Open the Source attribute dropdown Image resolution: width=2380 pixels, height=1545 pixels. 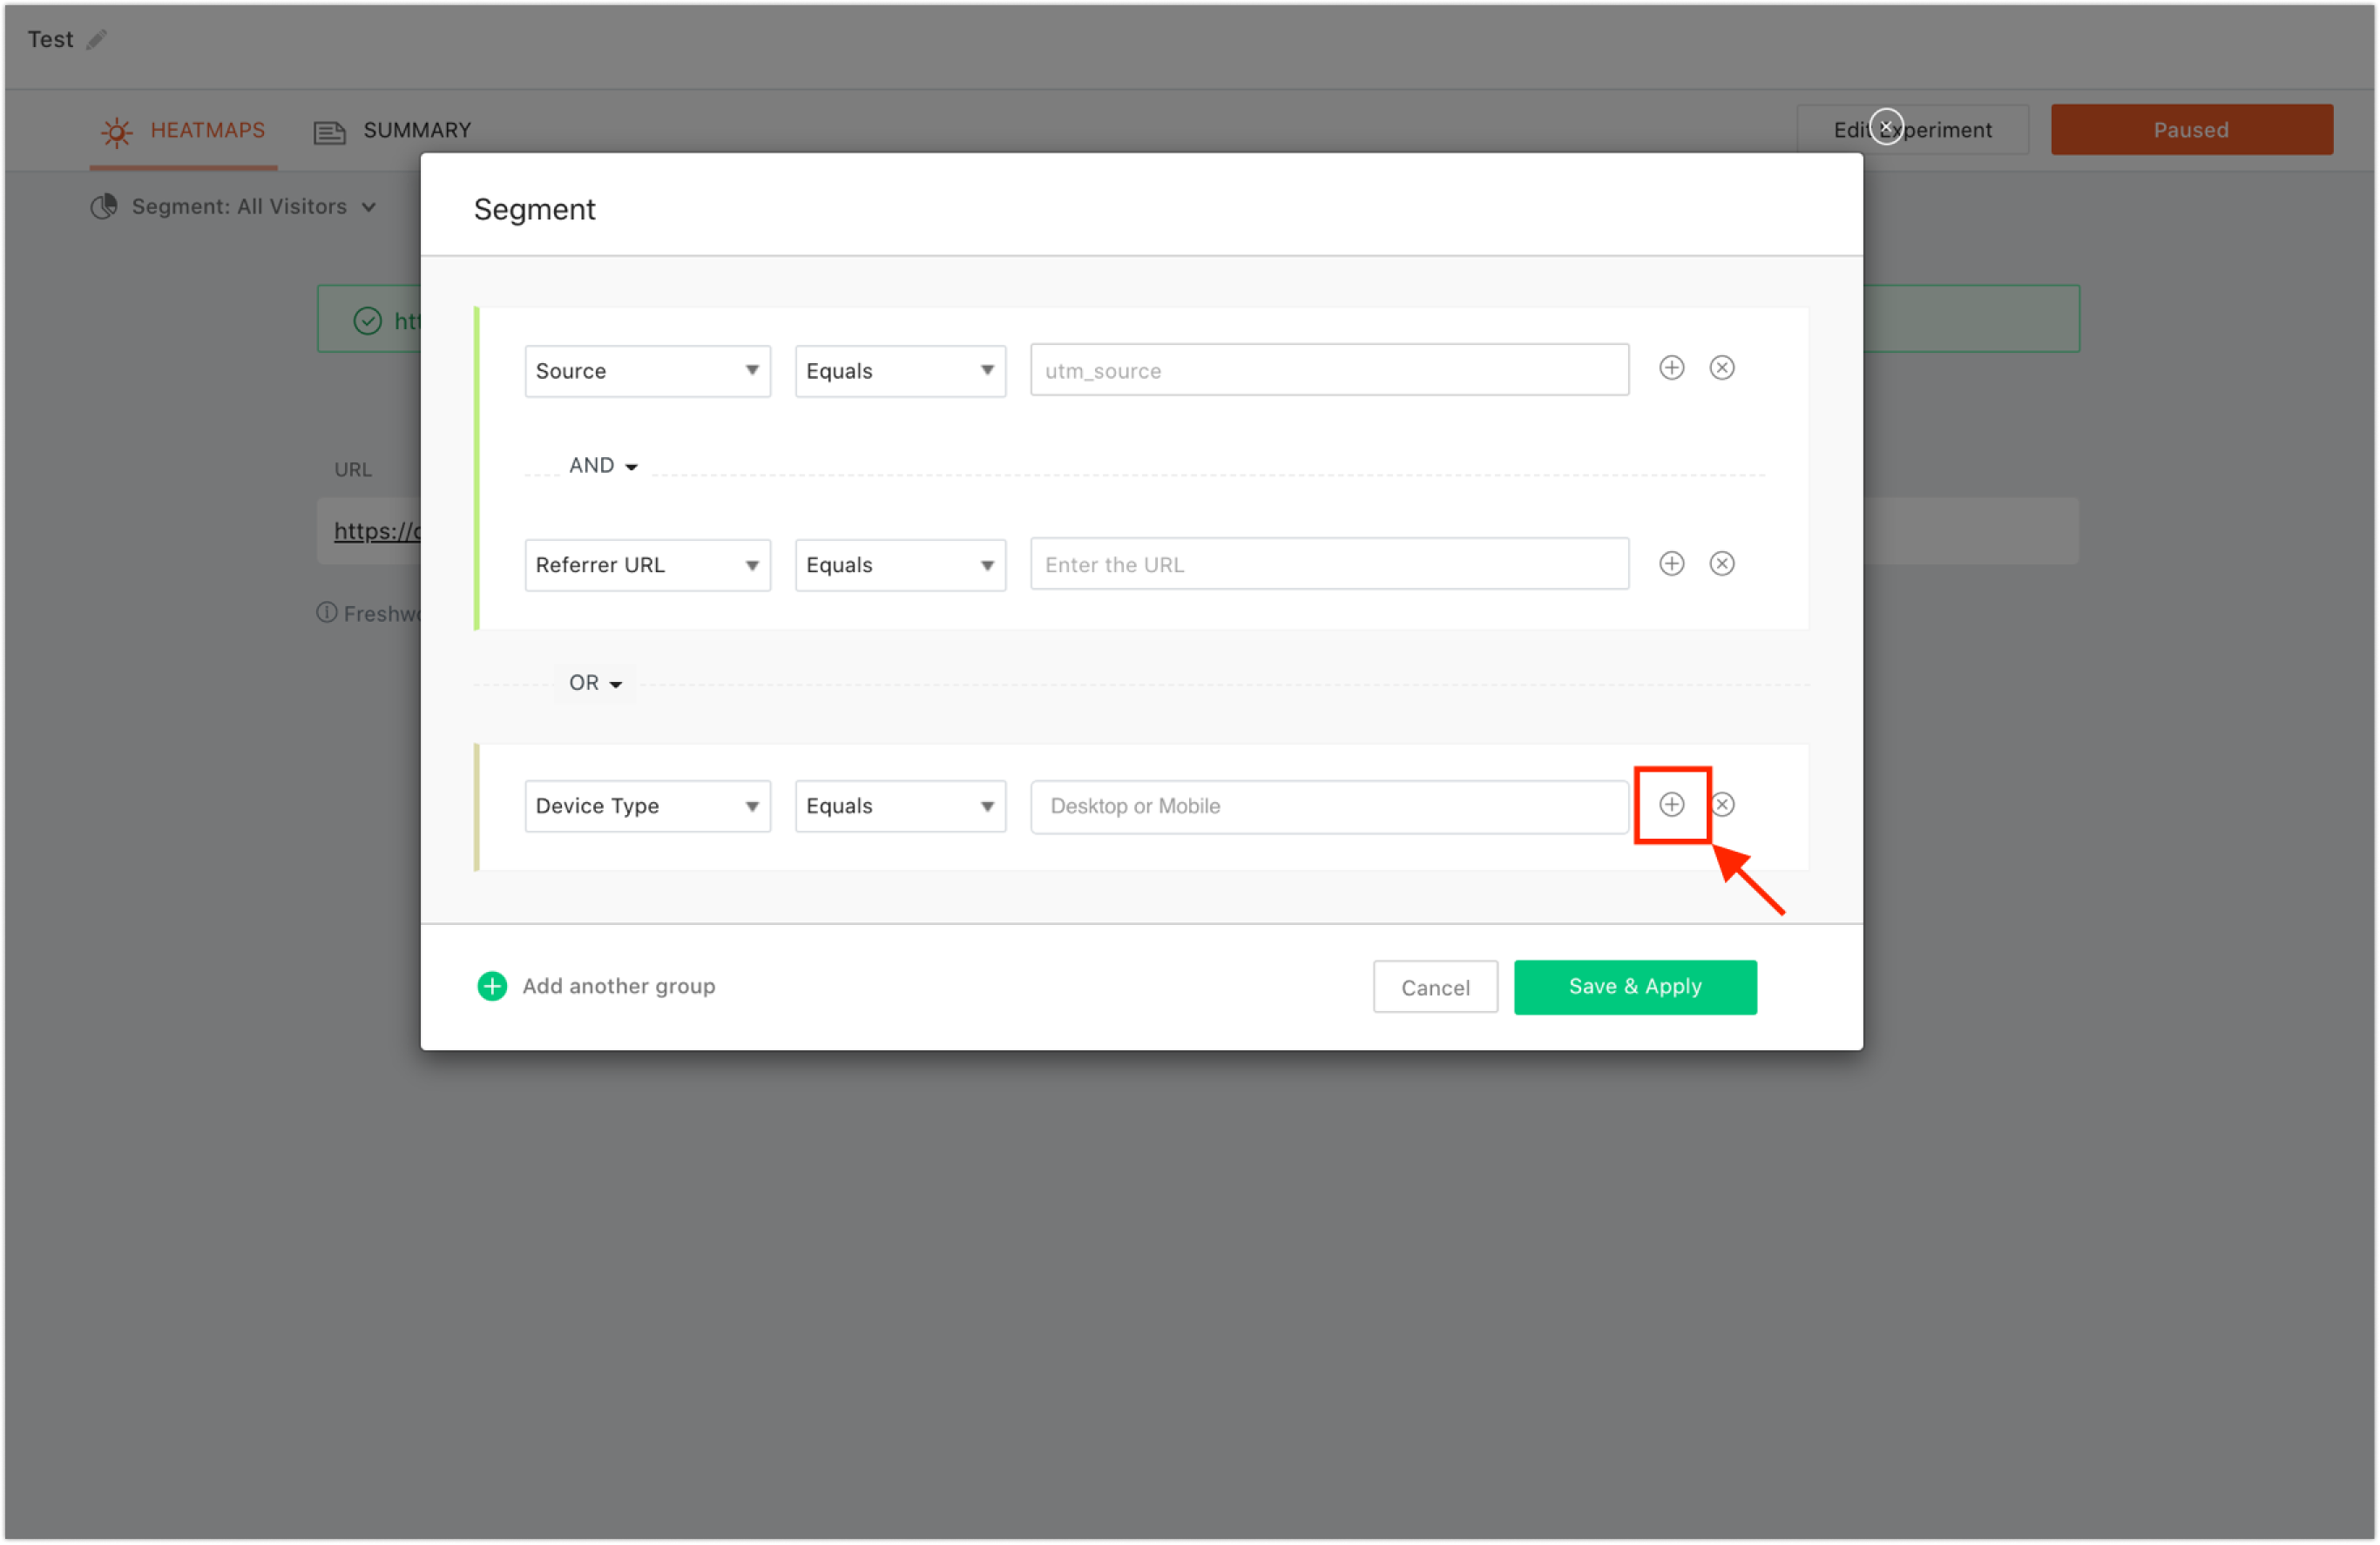(x=647, y=371)
